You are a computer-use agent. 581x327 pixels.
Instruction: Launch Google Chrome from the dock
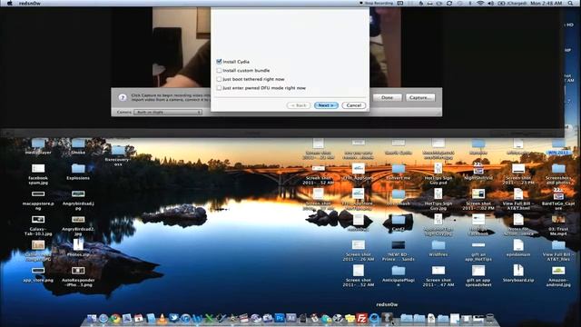coord(115,318)
